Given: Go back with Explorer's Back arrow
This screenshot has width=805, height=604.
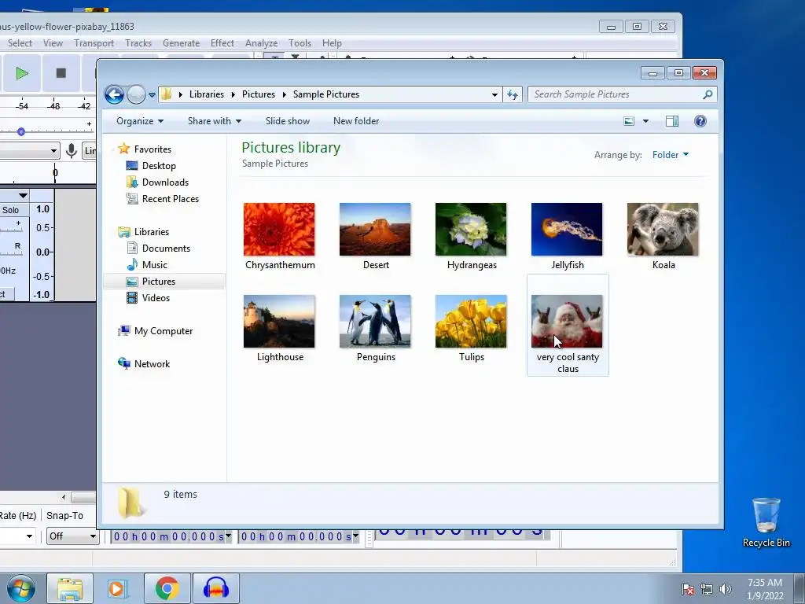Looking at the screenshot, I should click(114, 94).
